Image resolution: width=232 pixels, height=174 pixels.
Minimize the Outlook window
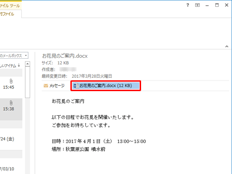(207, 6)
